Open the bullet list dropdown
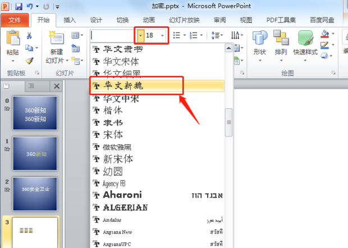The height and width of the screenshot is (248, 348). coord(184,35)
